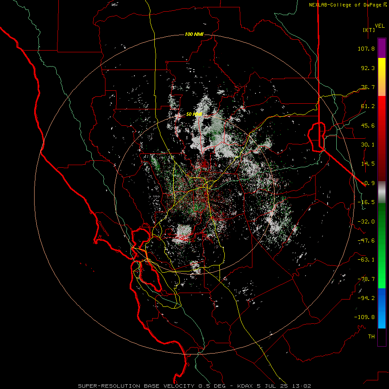Select the 92.3 legend value
Viewport: 389px width, 389px height.
click(x=368, y=68)
